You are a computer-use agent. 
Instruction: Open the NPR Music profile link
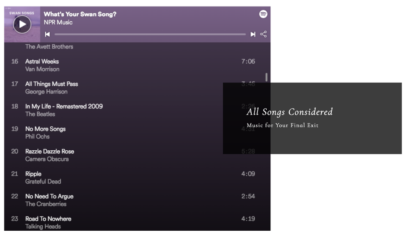[x=58, y=22]
